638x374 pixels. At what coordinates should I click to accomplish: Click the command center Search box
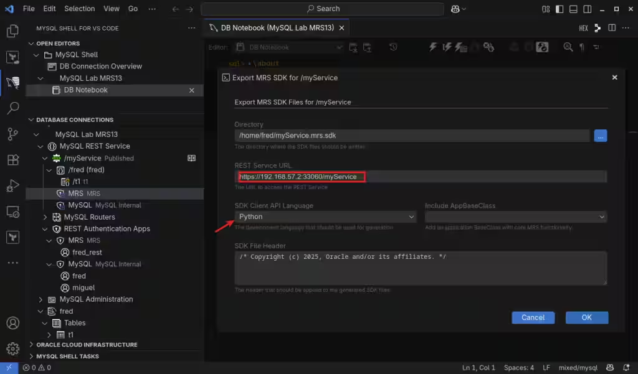[x=322, y=9]
